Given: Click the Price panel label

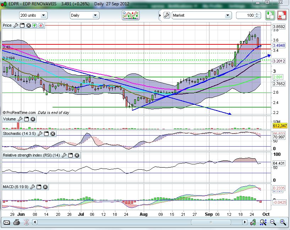Looking at the screenshot, I should coord(7,25).
